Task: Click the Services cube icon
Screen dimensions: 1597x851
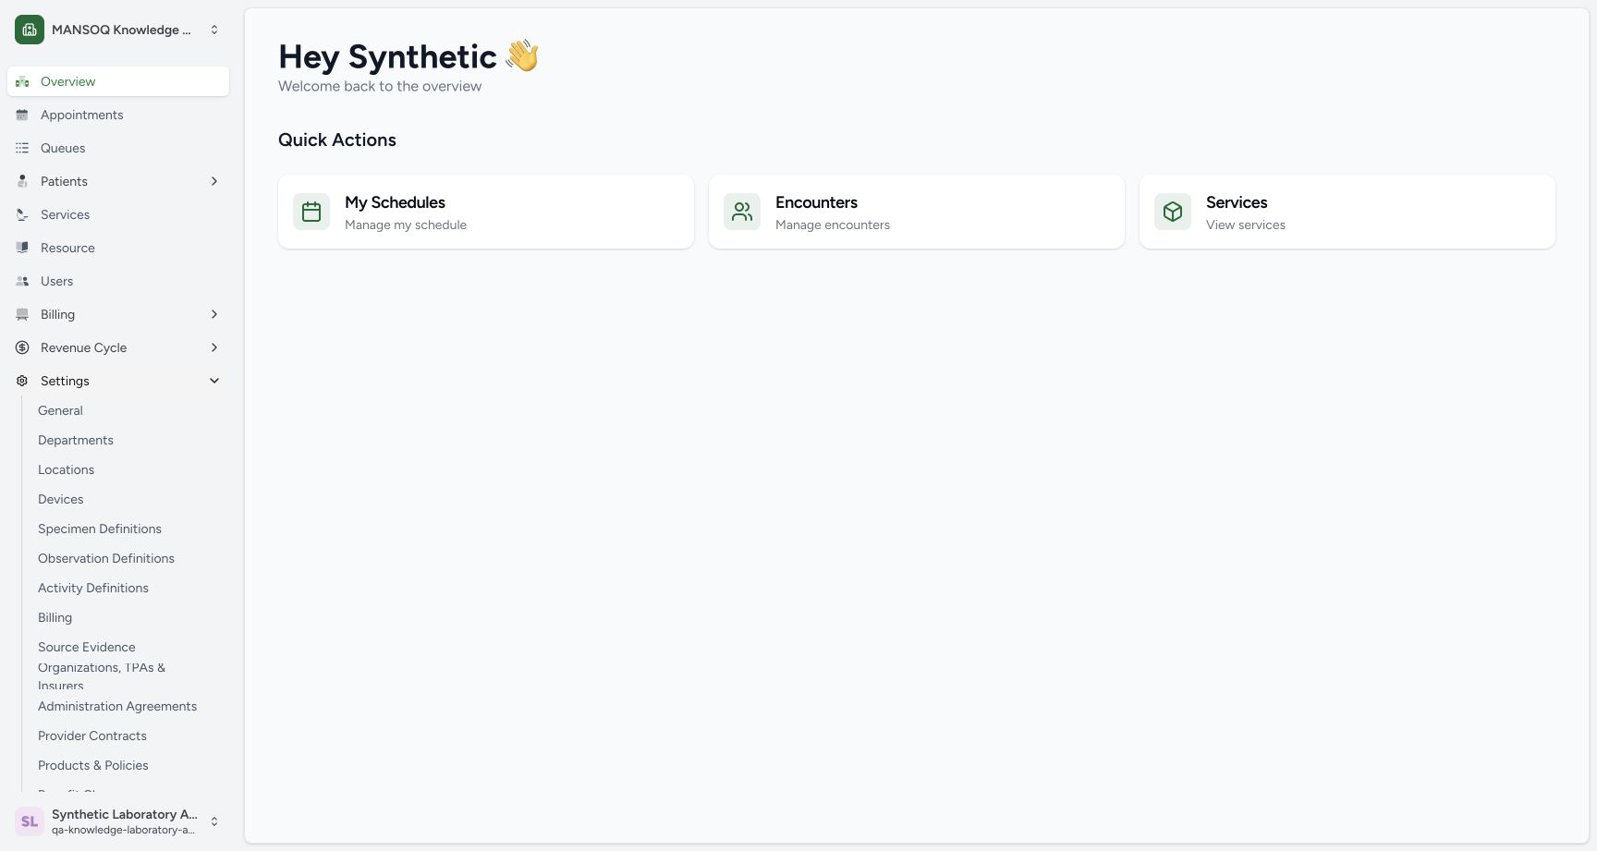Action: [1173, 212]
